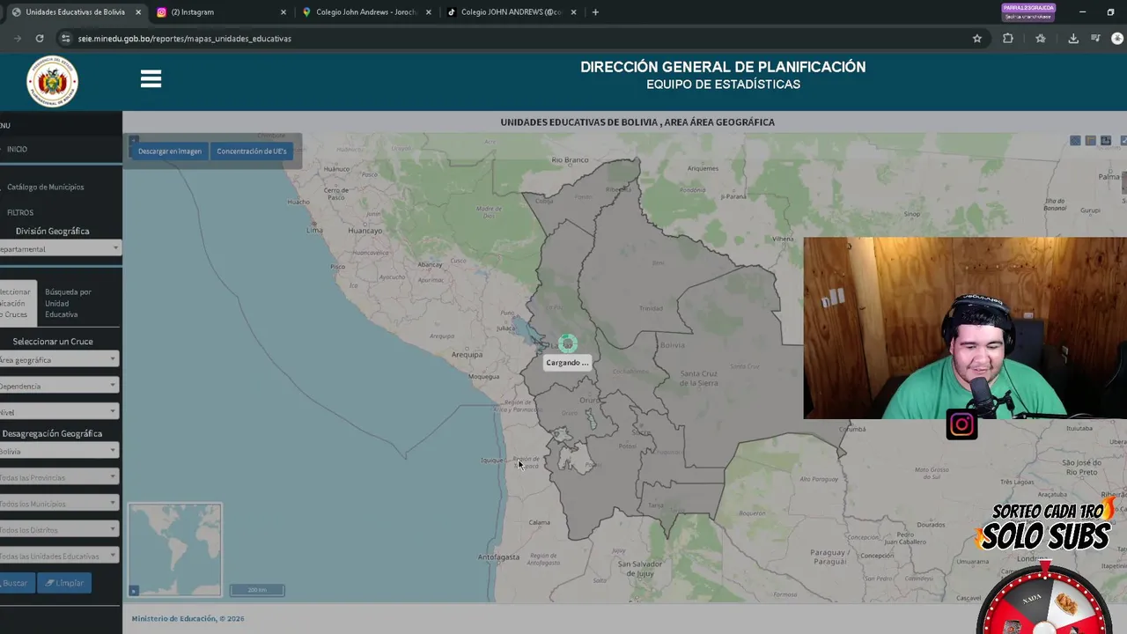Click the Arequipa label on the map
1127x634 pixels.
point(467,355)
